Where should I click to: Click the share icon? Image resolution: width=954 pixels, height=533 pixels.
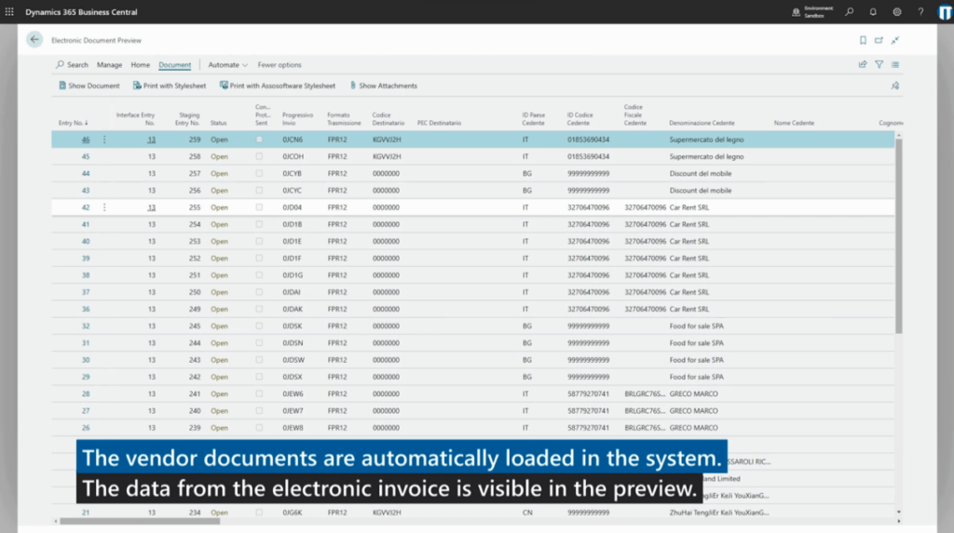[x=863, y=64]
